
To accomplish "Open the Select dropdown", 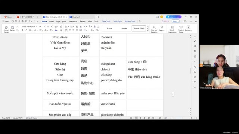I will (162, 31).
